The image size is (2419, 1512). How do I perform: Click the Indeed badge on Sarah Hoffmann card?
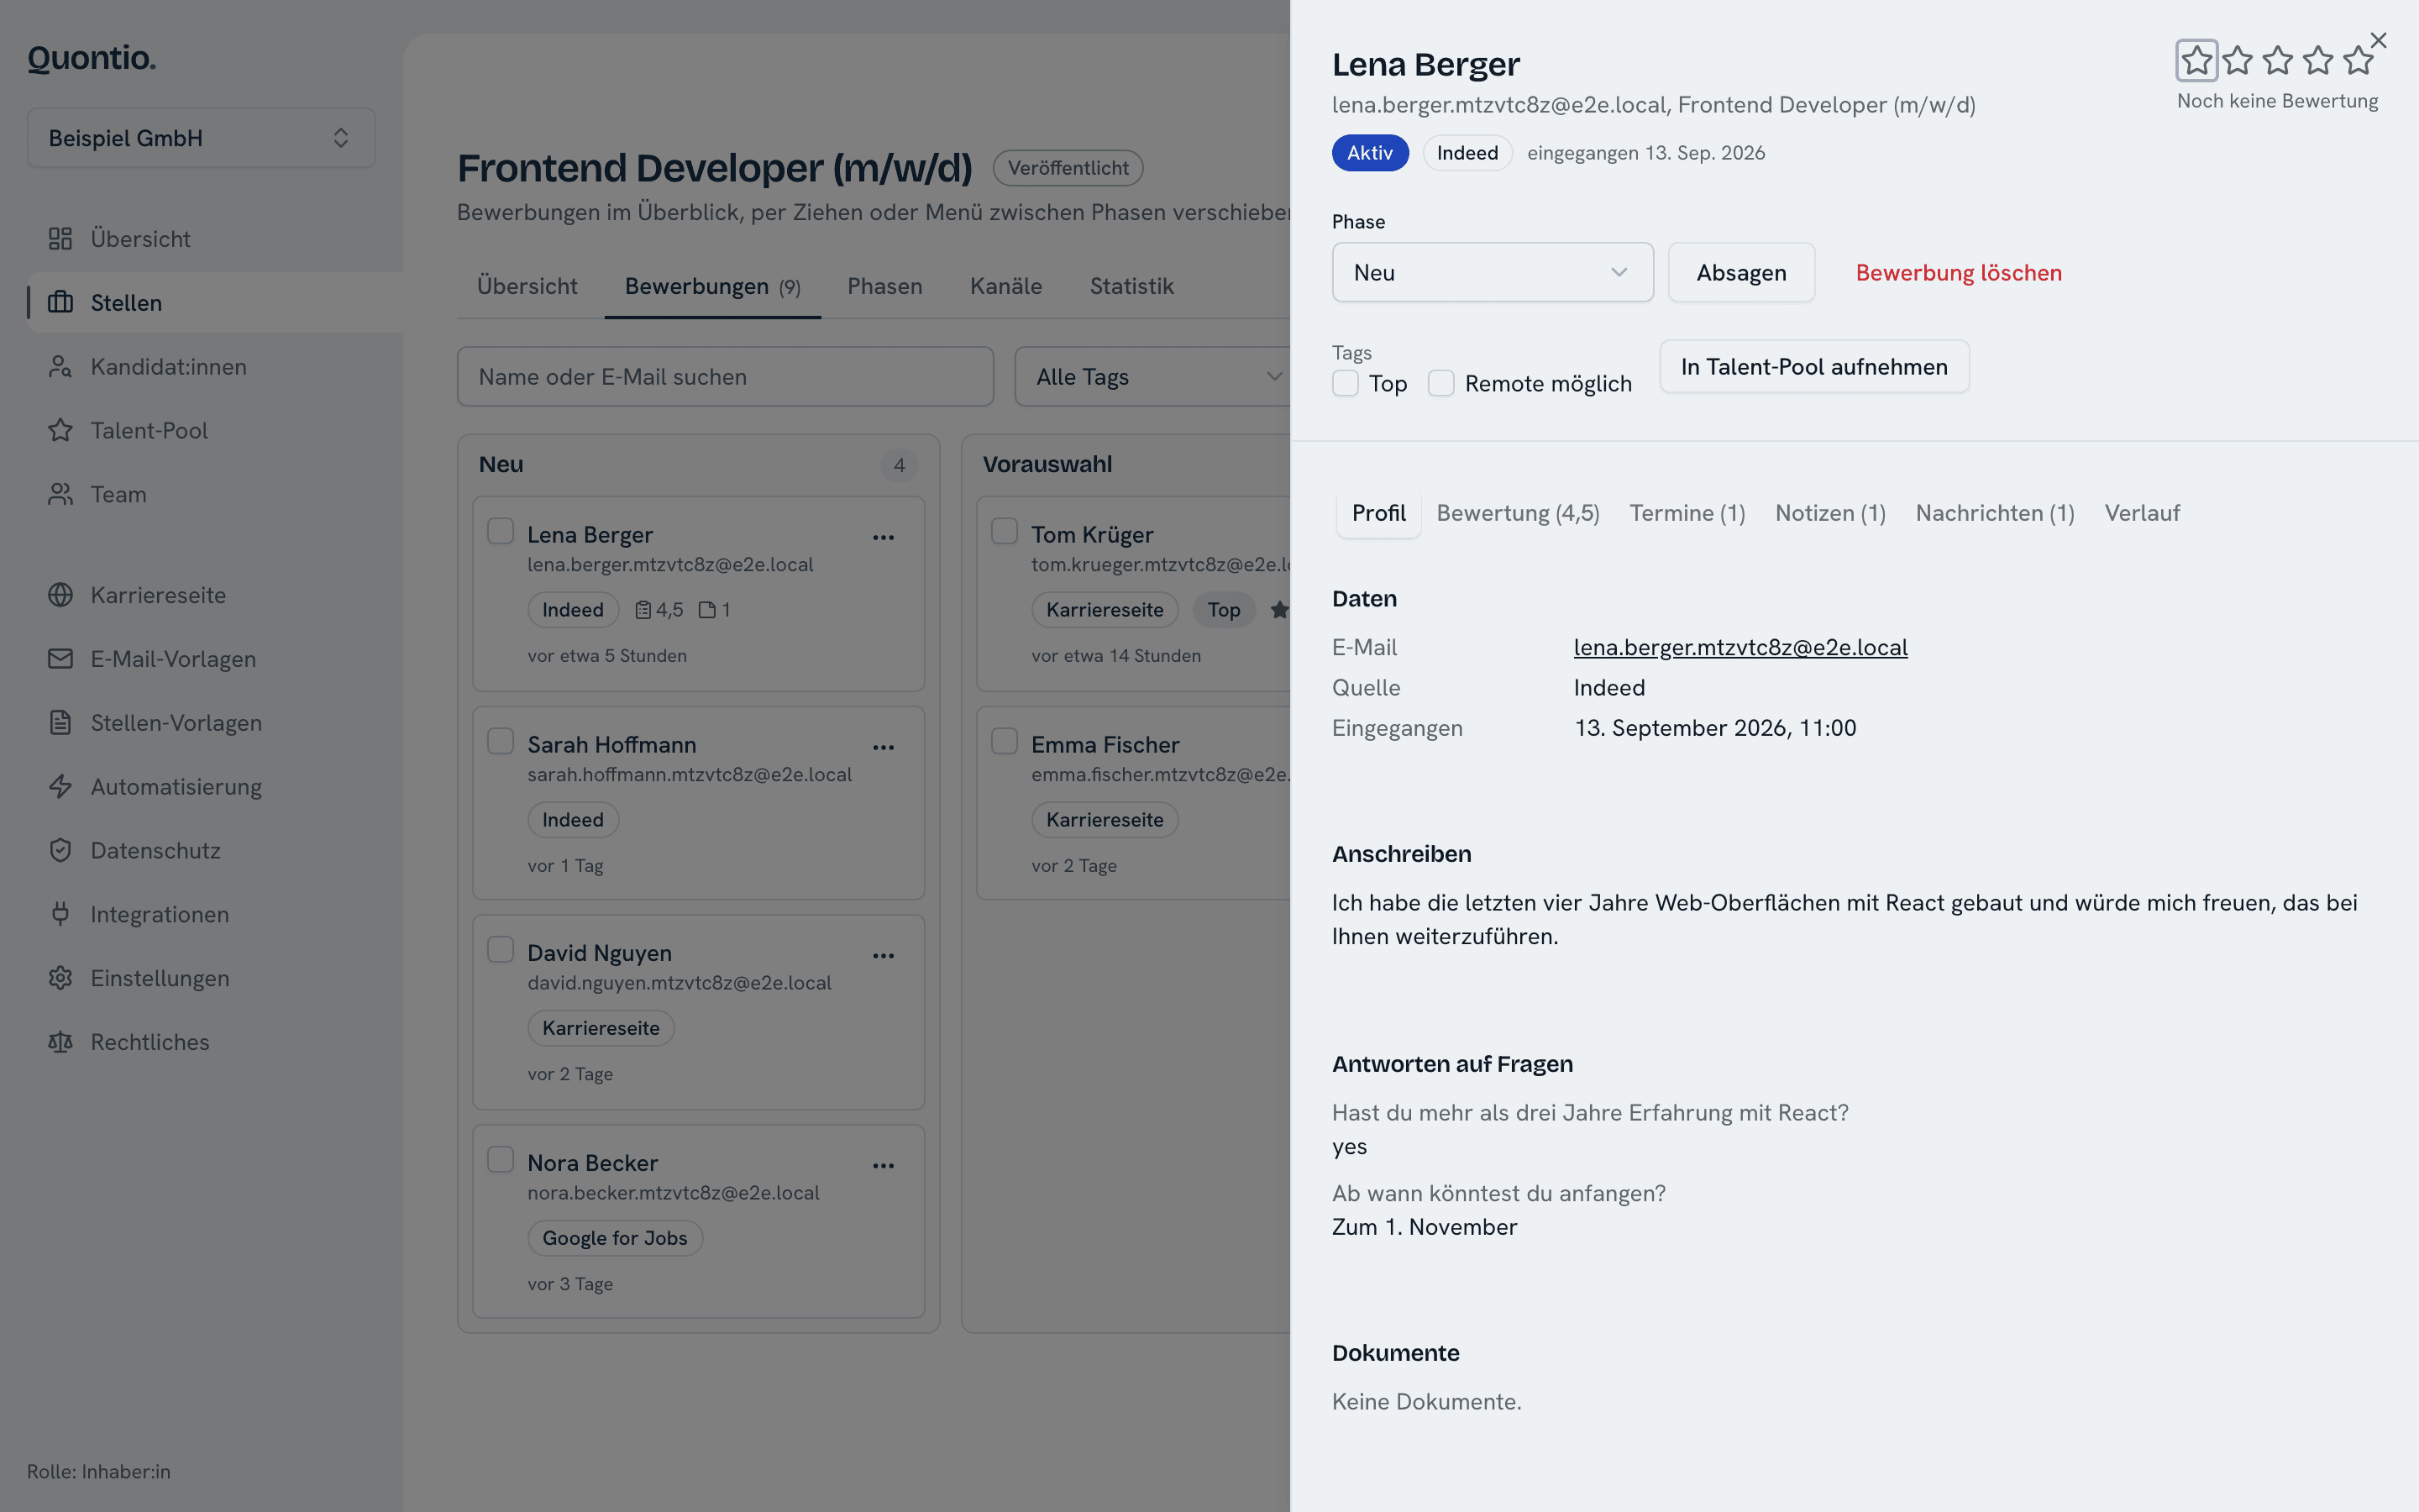573,820
